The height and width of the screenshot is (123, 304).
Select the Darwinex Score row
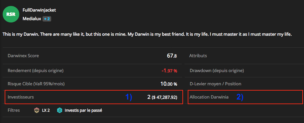click(92, 56)
